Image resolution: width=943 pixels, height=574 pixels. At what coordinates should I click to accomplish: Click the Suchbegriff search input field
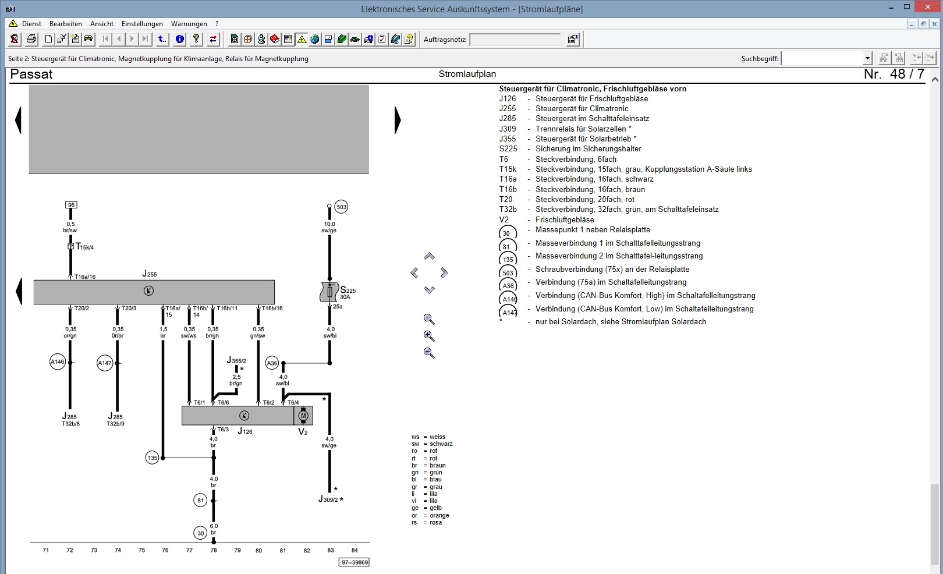pyautogui.click(x=822, y=58)
